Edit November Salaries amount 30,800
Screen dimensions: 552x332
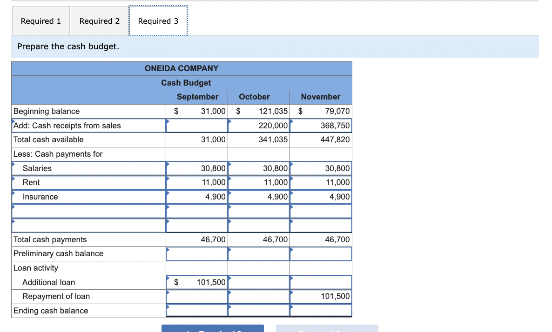tap(321, 168)
